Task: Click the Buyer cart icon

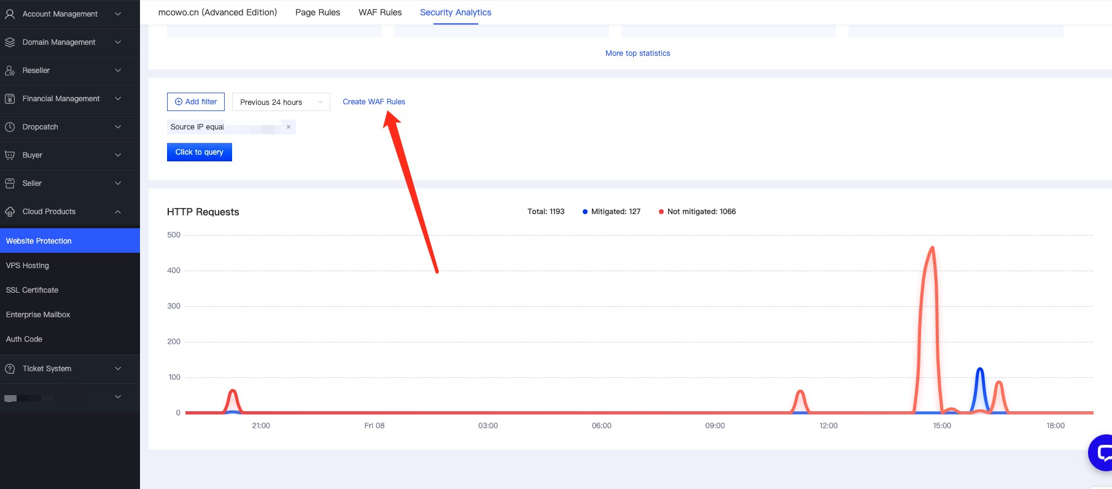Action: [10, 155]
